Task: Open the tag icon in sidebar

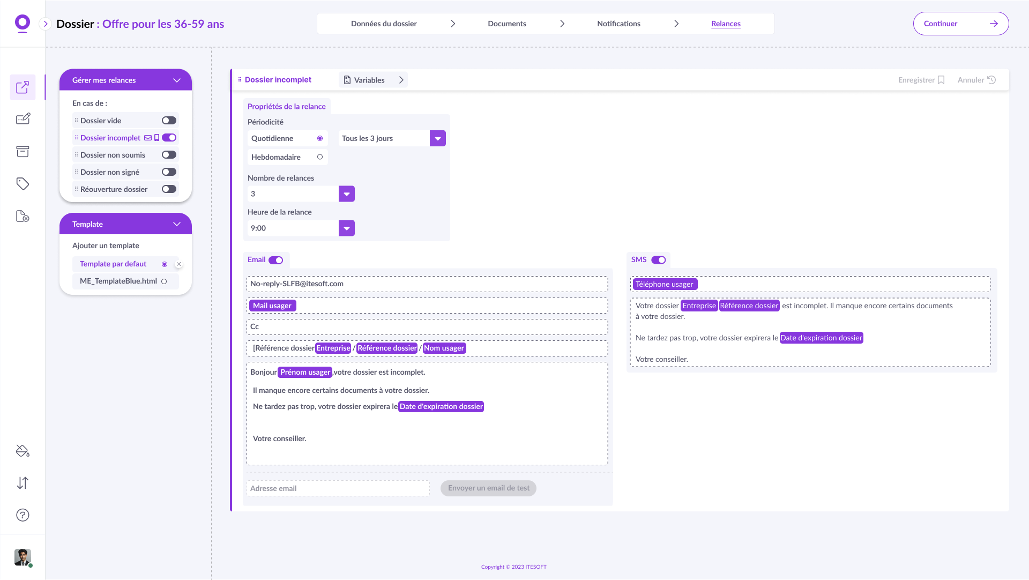Action: coord(23,184)
